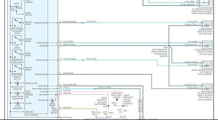
Task: Click the A/C switch symbol
Action: point(17,40)
